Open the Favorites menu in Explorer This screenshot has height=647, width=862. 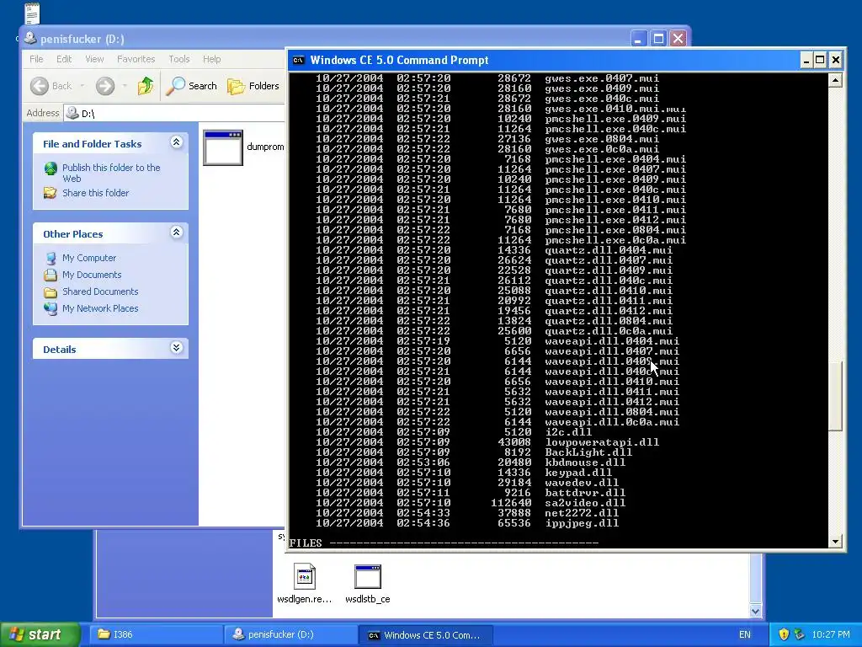pos(136,59)
